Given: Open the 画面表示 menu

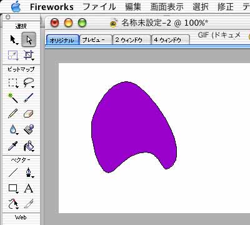Looking at the screenshot, I should (x=167, y=7).
